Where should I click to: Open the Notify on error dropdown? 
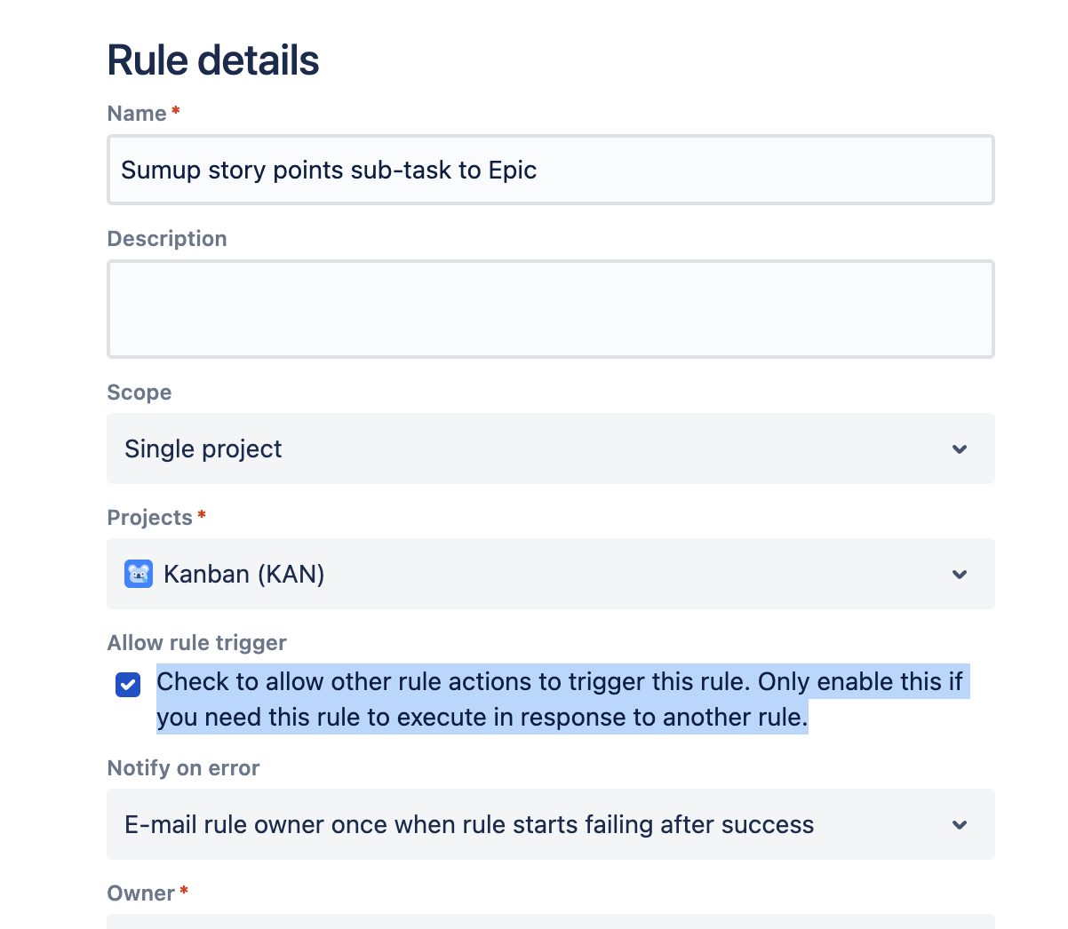tap(533, 824)
